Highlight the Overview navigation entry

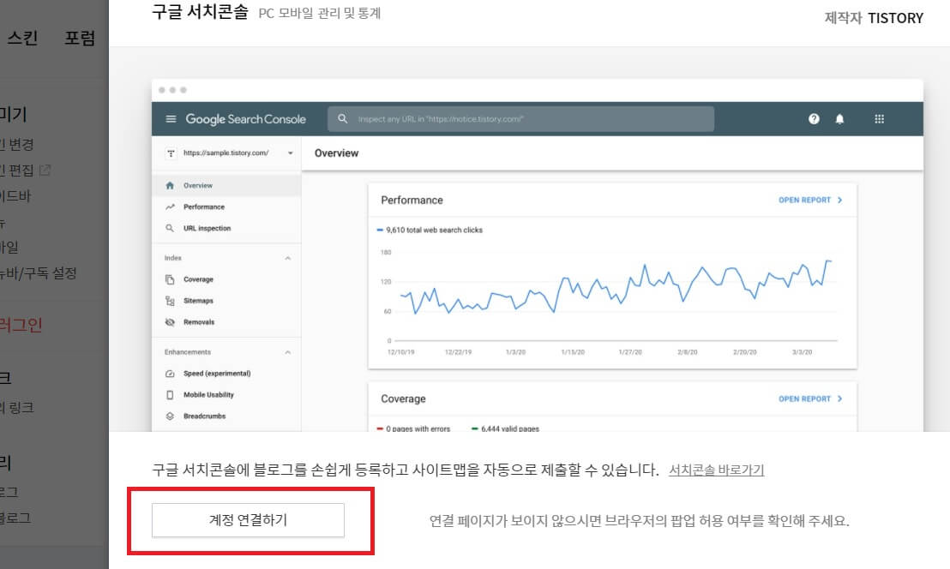pyautogui.click(x=197, y=185)
